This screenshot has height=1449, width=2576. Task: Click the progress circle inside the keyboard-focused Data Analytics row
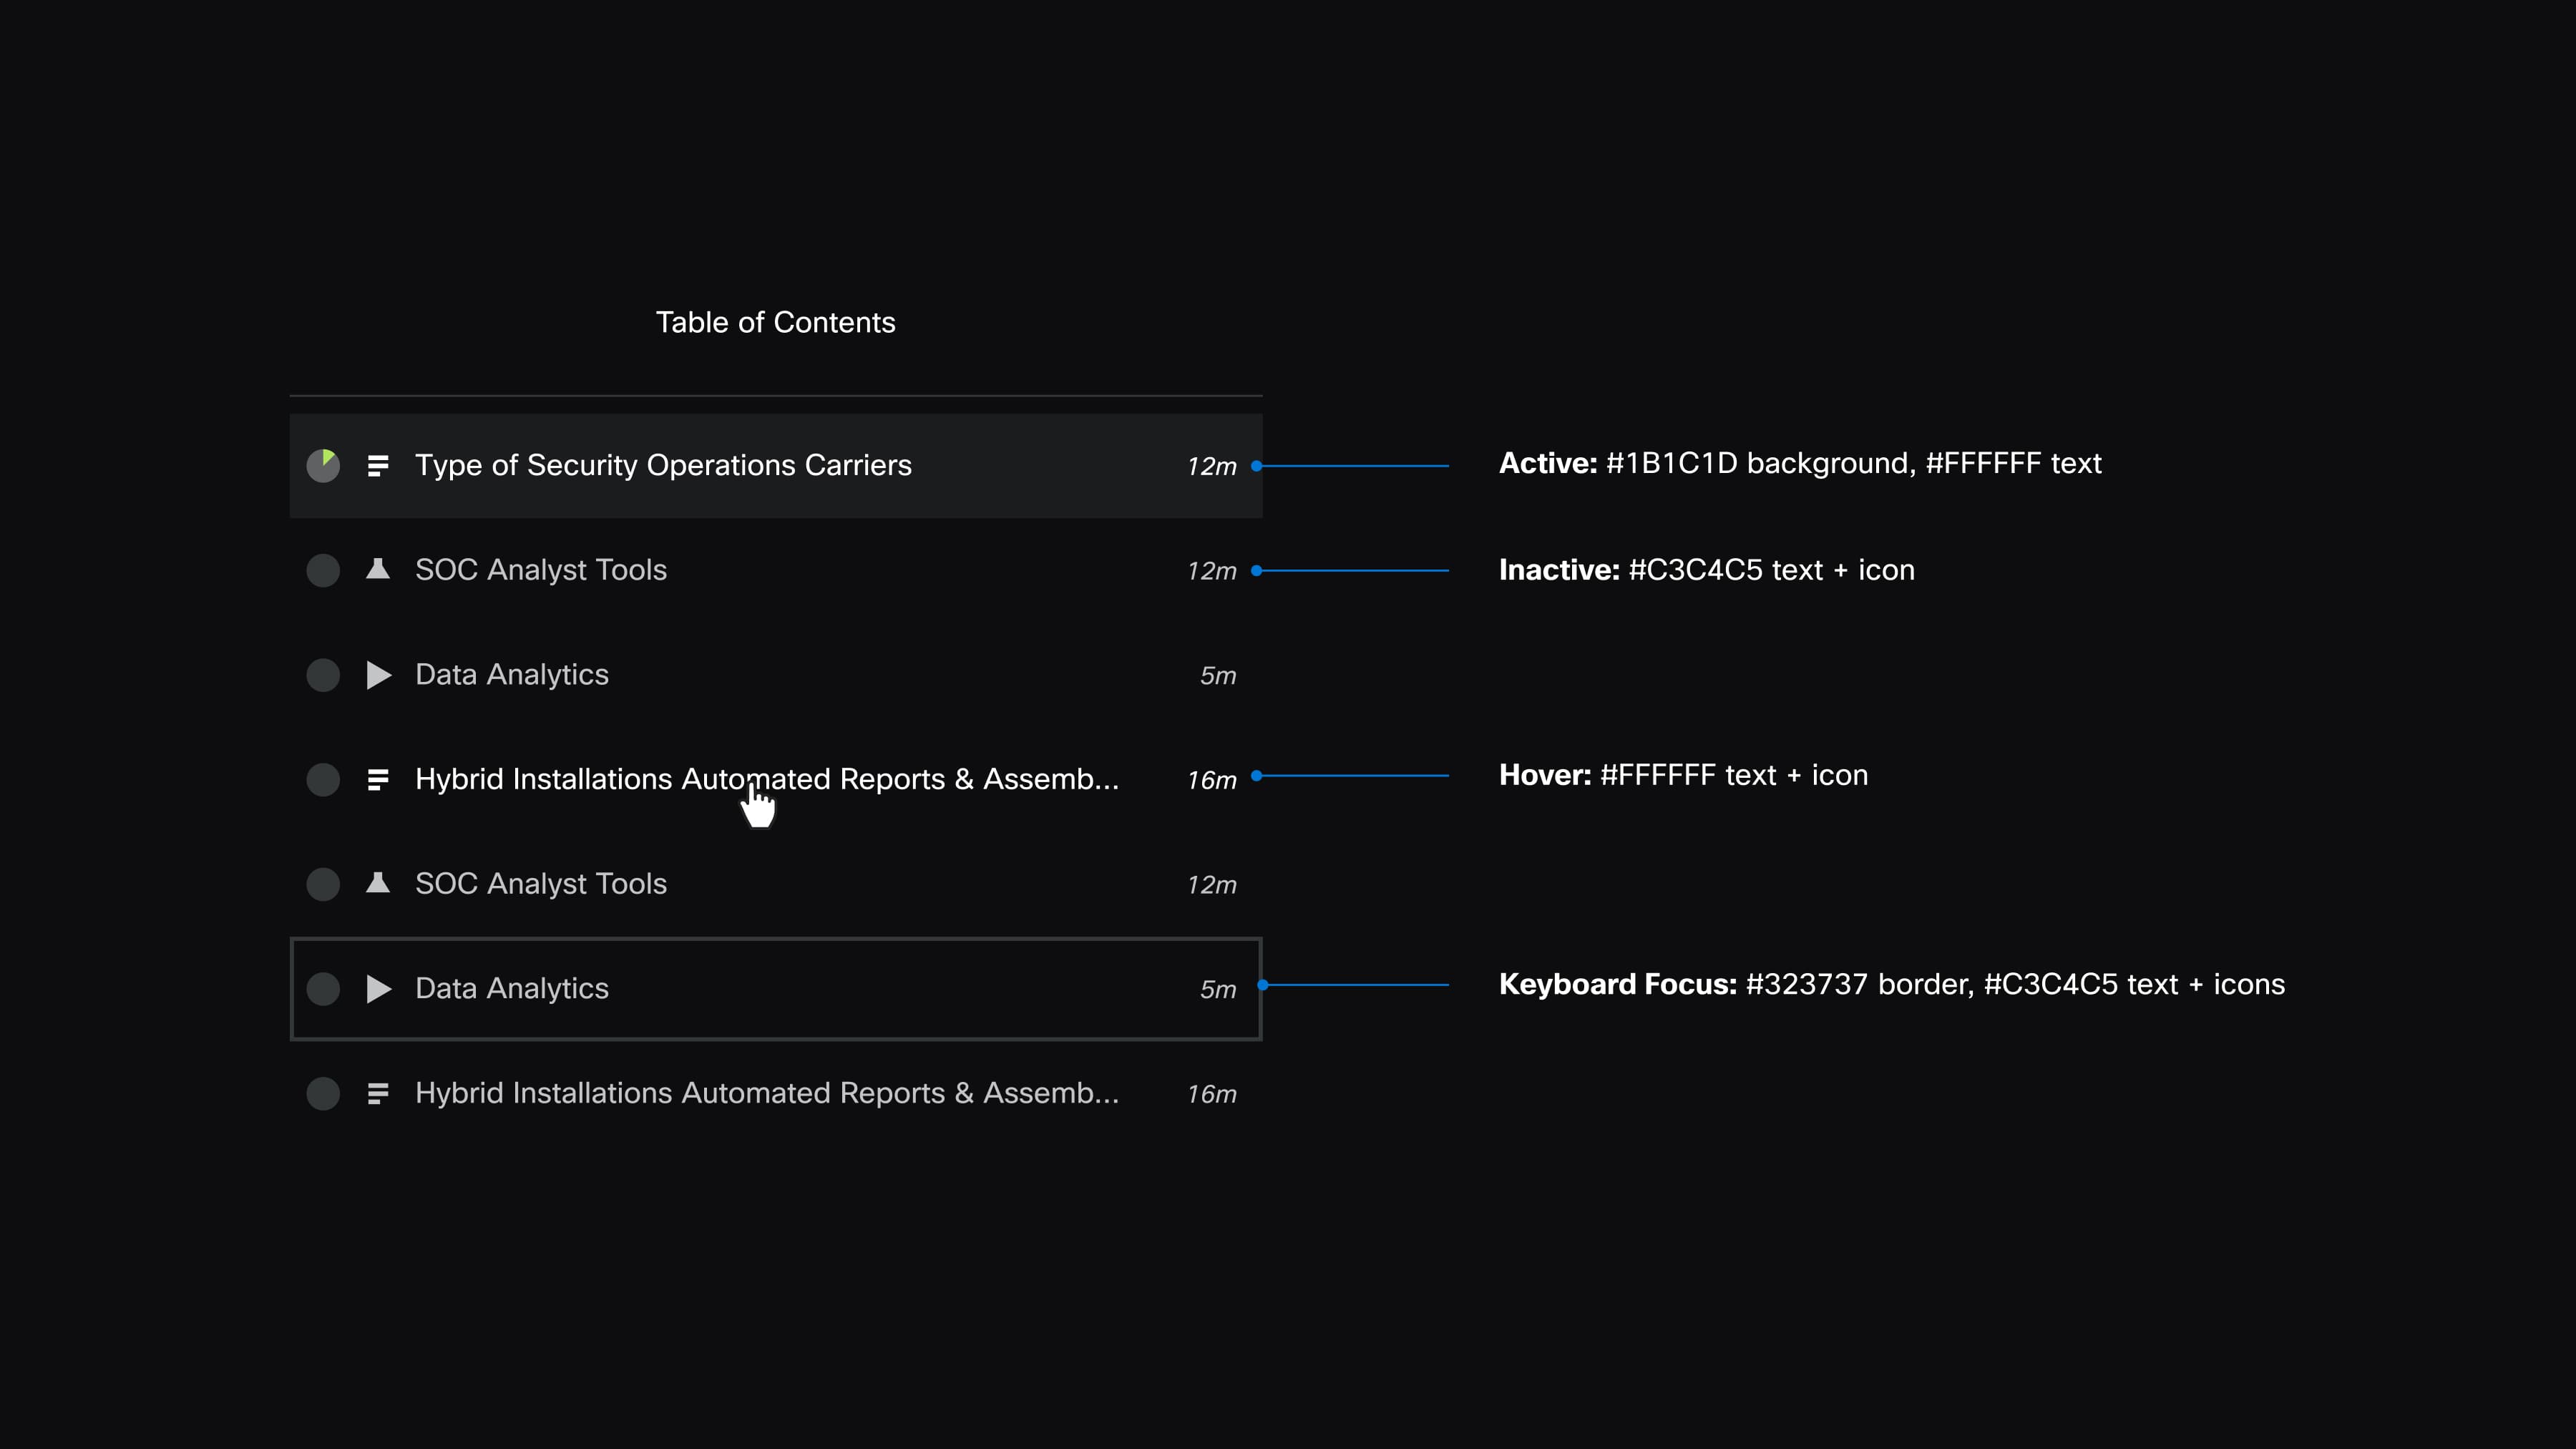(x=323, y=989)
